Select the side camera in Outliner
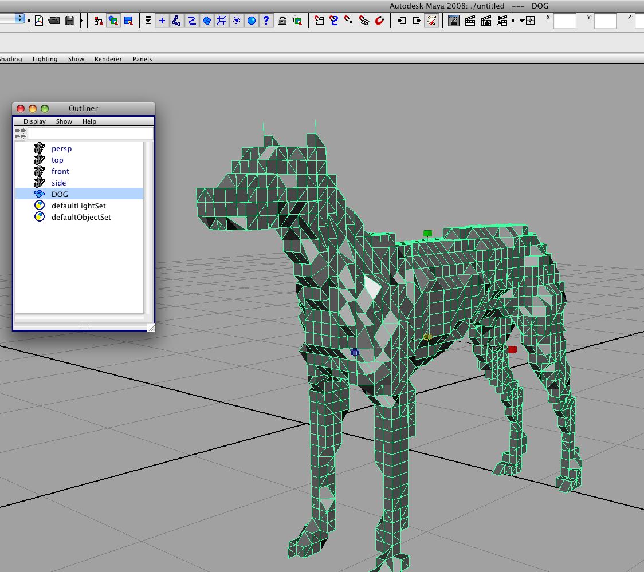 [79, 183]
